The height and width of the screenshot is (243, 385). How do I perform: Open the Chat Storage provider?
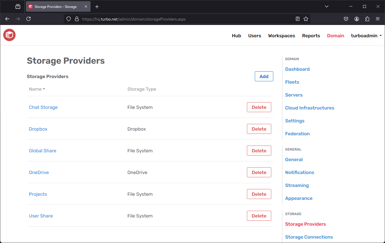43,107
